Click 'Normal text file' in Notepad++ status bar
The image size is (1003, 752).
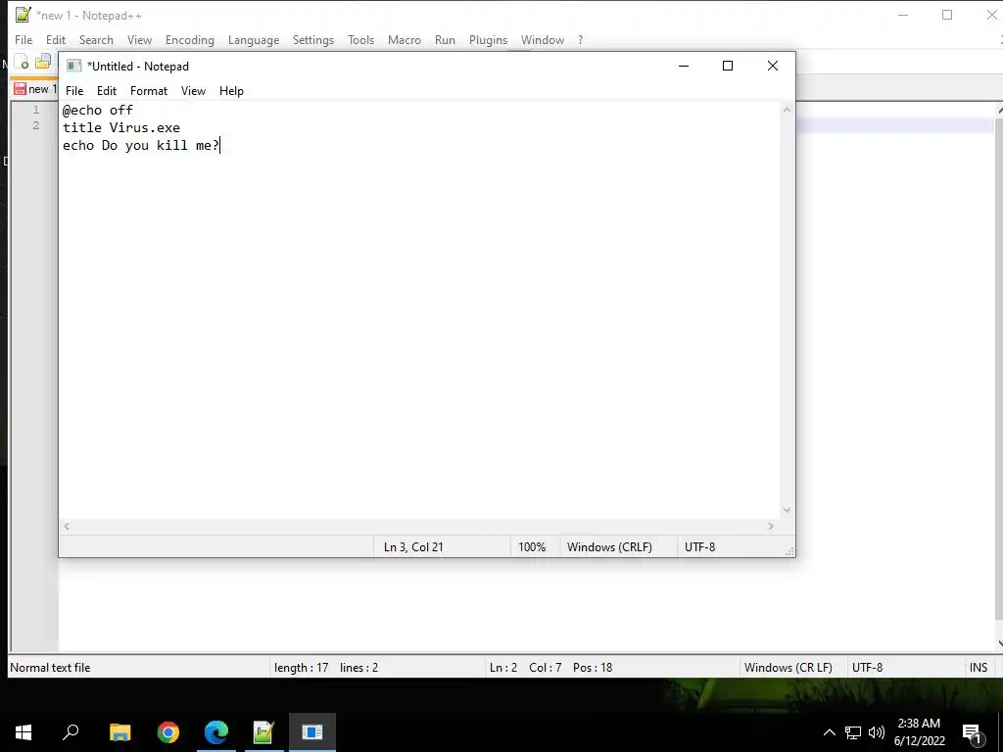[x=50, y=668]
